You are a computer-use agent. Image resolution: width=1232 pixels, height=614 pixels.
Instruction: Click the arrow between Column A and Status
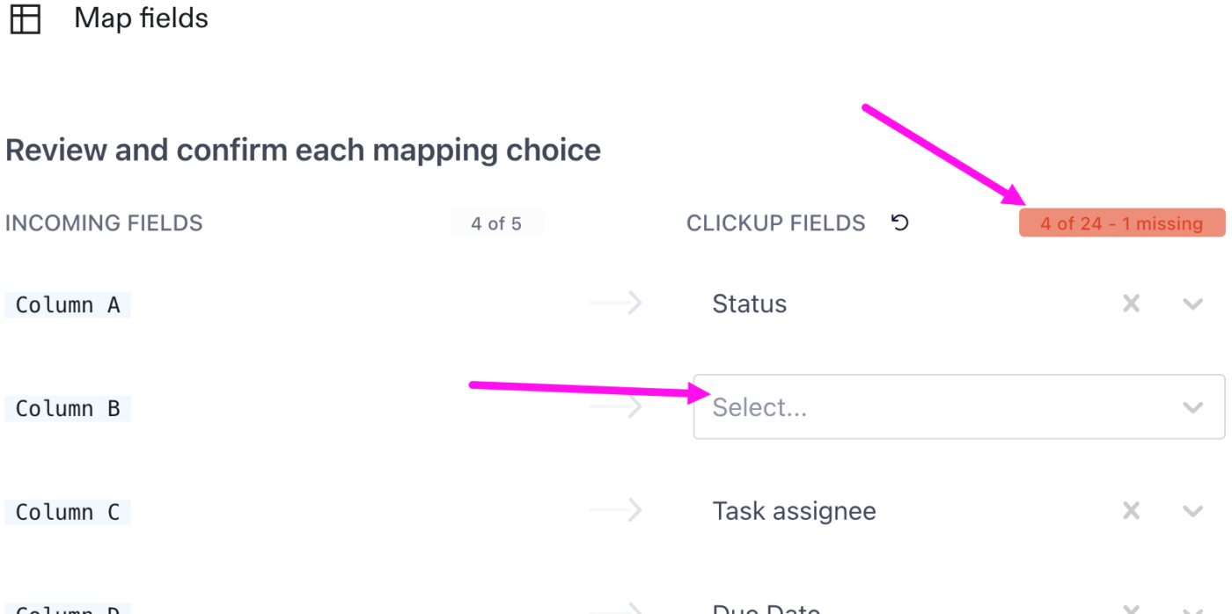coord(616,303)
